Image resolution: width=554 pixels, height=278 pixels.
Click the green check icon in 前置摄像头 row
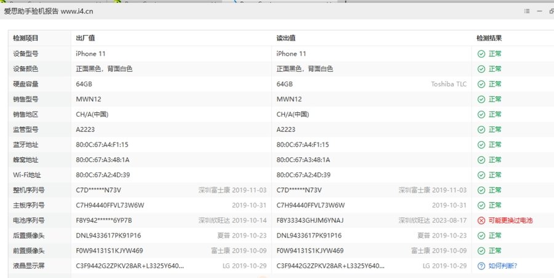[x=481, y=251]
